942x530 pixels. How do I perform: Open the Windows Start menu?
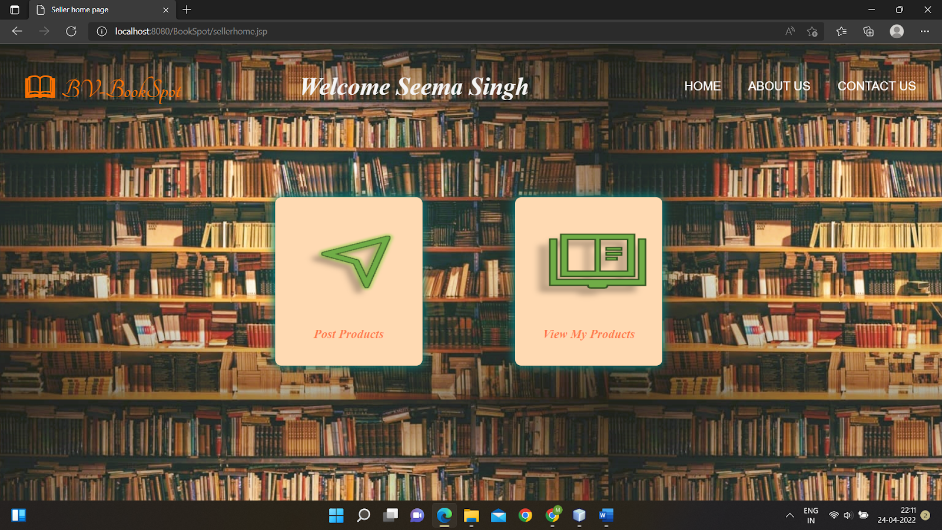[336, 516]
